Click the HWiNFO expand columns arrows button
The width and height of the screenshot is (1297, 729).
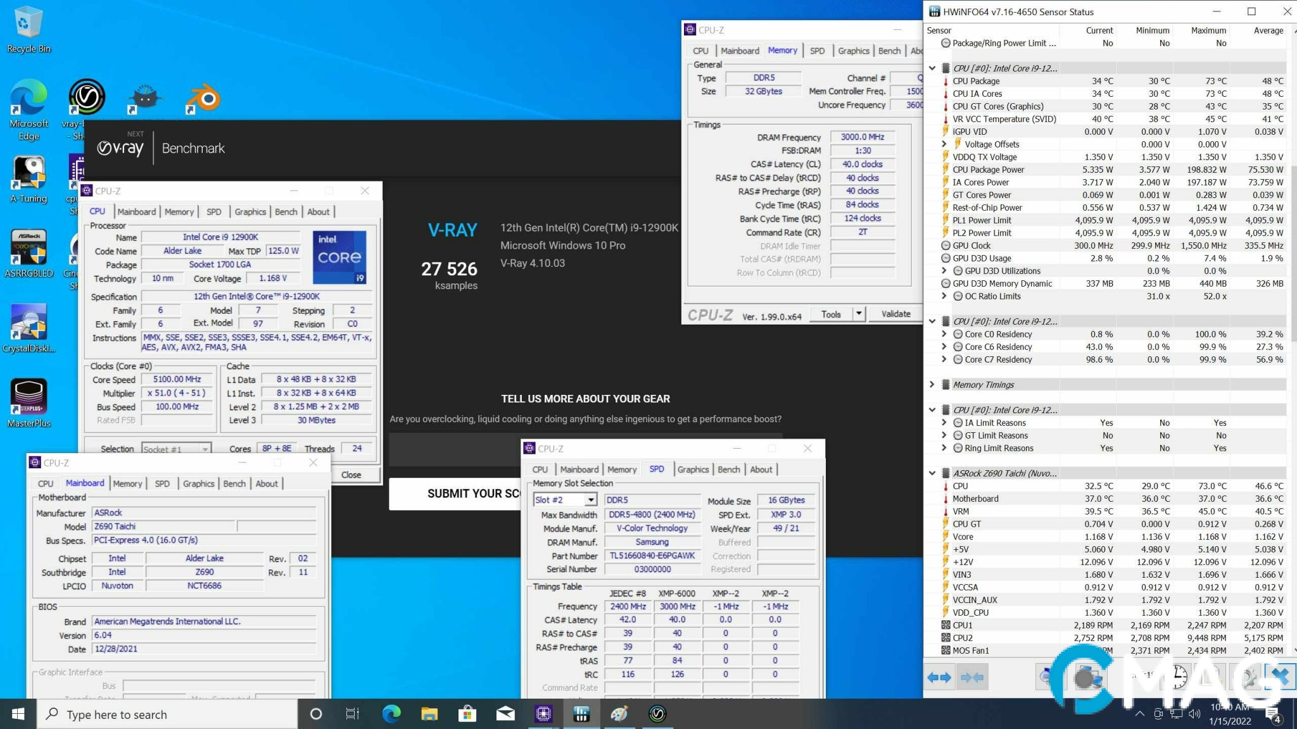point(939,677)
